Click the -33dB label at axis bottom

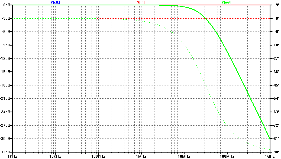coord(5,152)
